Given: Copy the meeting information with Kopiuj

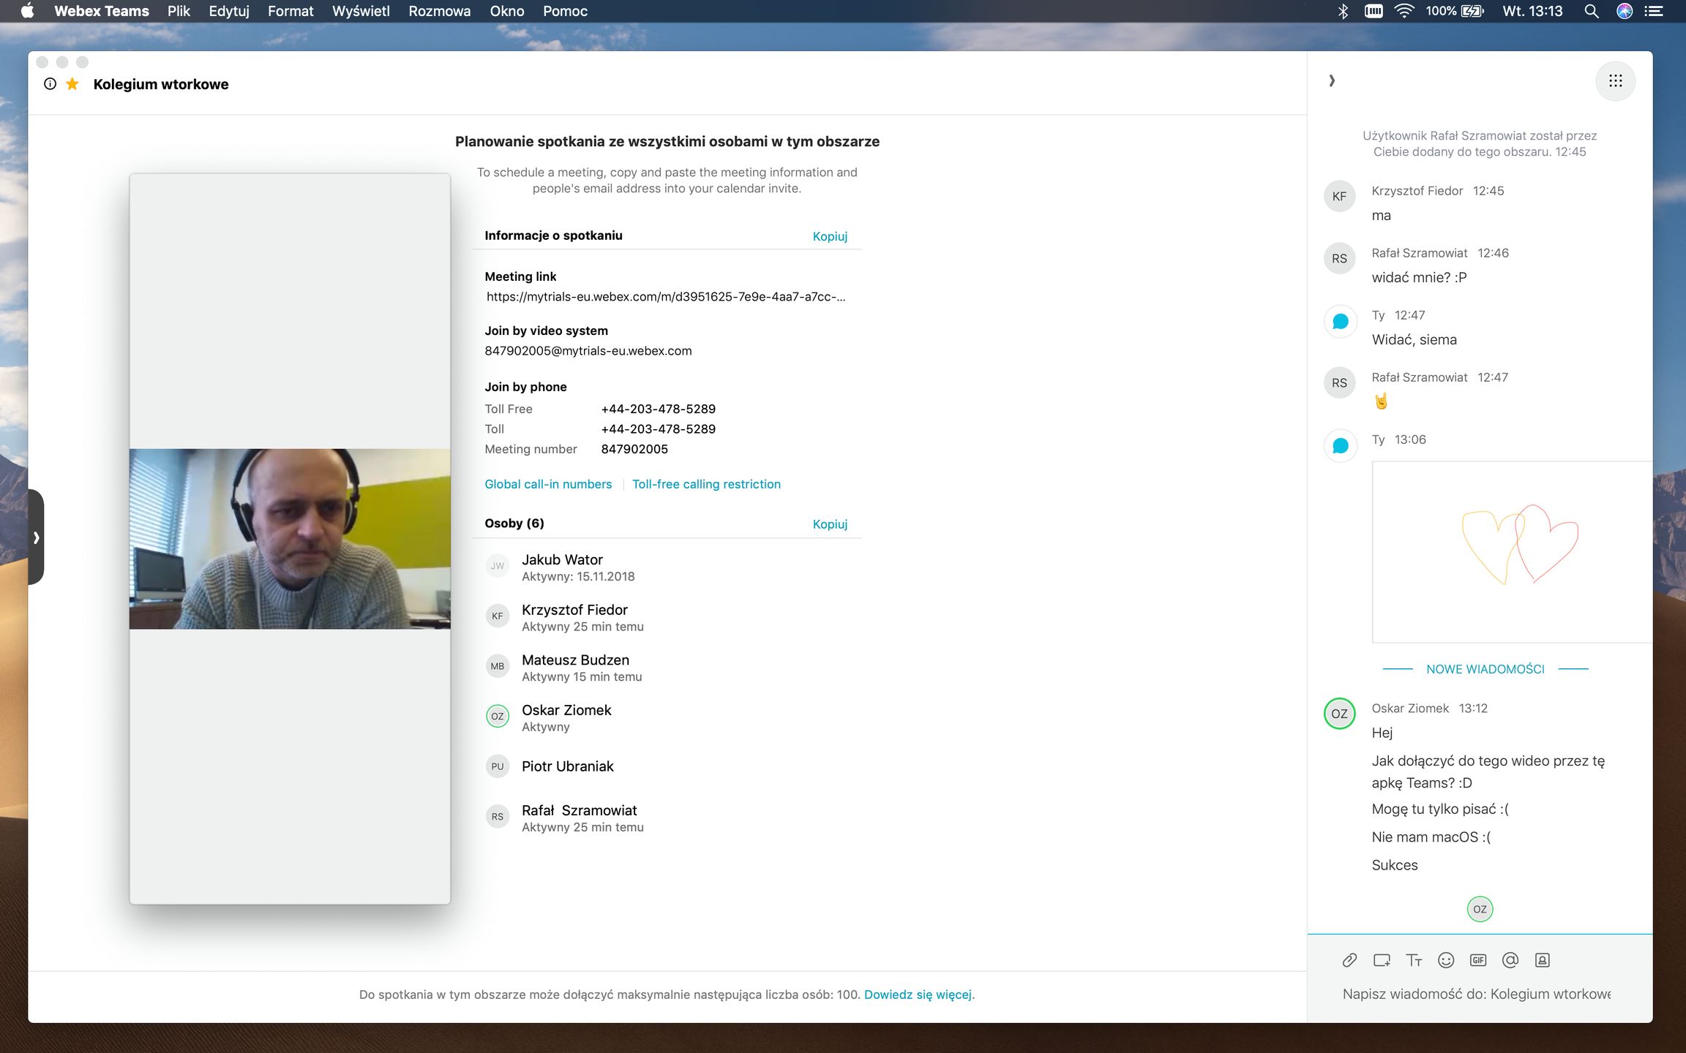Looking at the screenshot, I should click(x=830, y=236).
